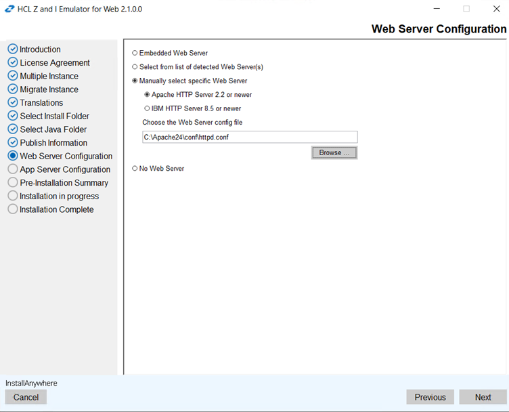This screenshot has height=412, width=509.
Task: Click the Installation Complete step icon
Action: pos(13,209)
